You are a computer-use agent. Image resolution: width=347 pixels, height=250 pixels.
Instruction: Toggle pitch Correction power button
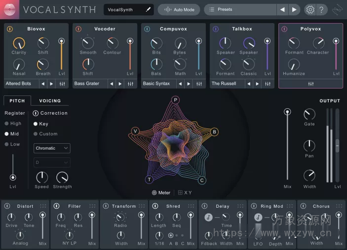pos(36,113)
